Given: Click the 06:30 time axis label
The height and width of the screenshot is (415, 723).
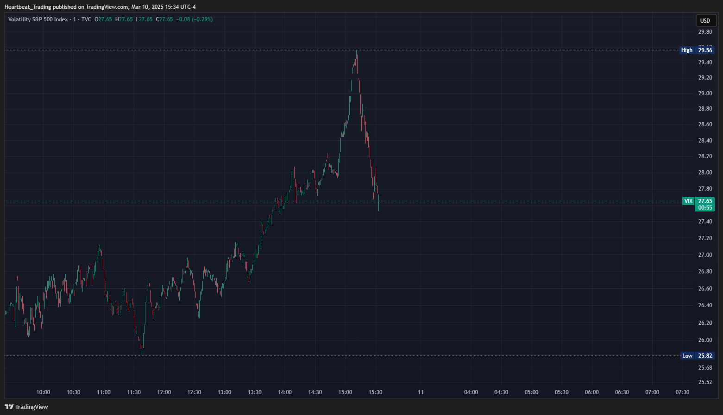Looking at the screenshot, I should (x=622, y=392).
